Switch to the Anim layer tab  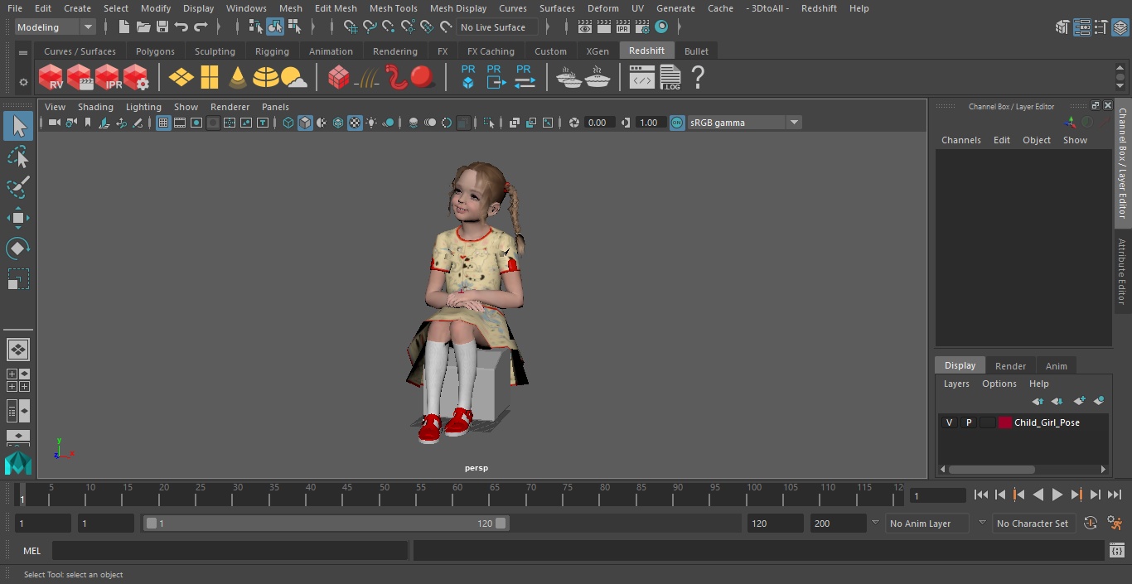coord(1056,365)
